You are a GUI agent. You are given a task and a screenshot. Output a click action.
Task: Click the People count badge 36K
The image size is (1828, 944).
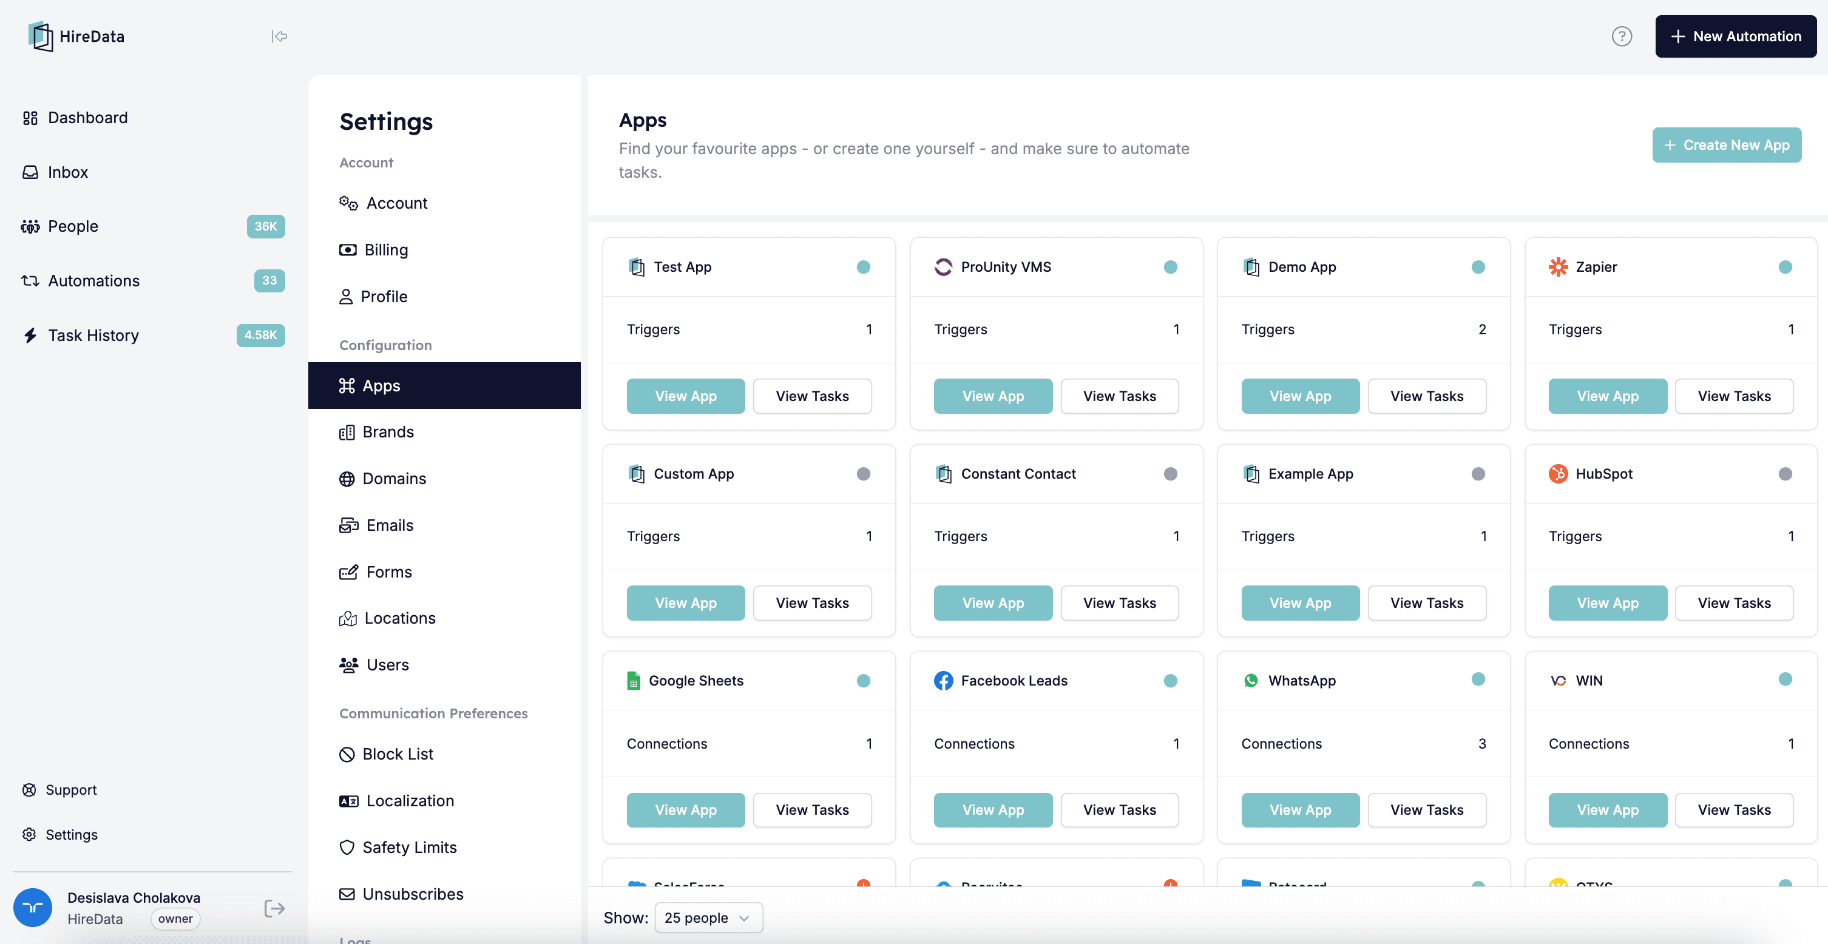[x=265, y=226]
